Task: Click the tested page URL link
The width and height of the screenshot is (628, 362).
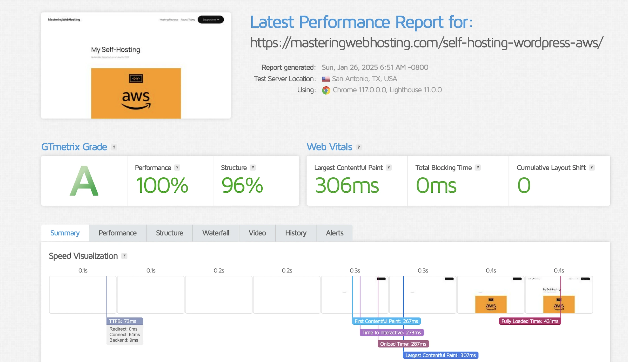Action: pos(426,43)
